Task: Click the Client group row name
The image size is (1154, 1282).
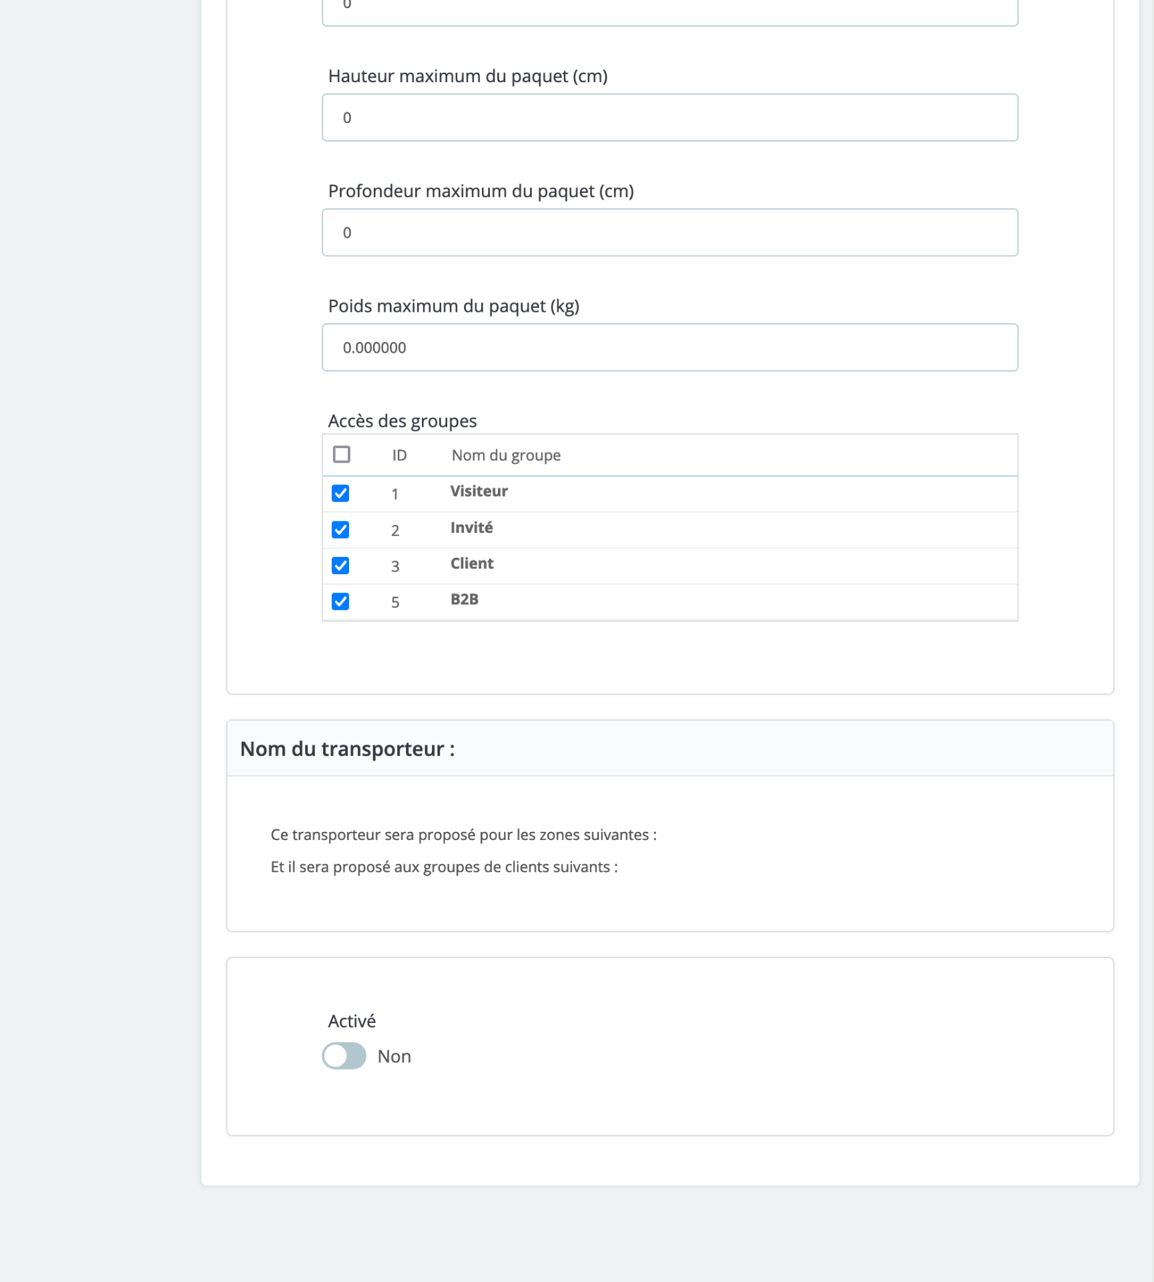Action: 472,564
